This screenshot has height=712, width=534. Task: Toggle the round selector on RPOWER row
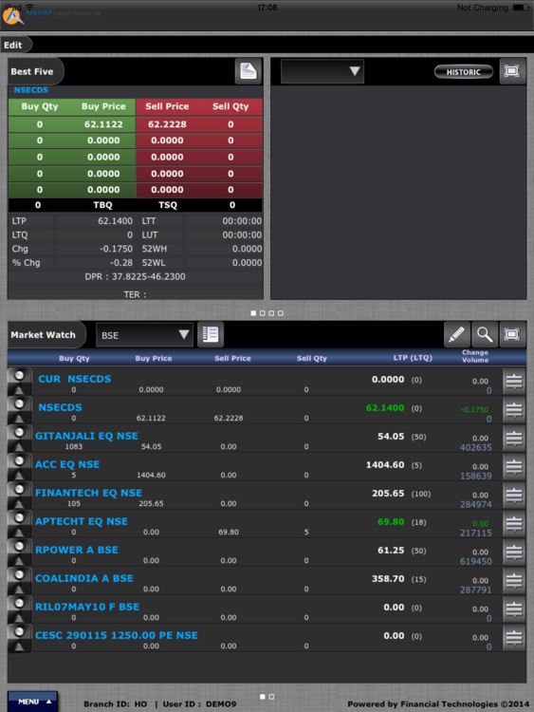point(19,546)
